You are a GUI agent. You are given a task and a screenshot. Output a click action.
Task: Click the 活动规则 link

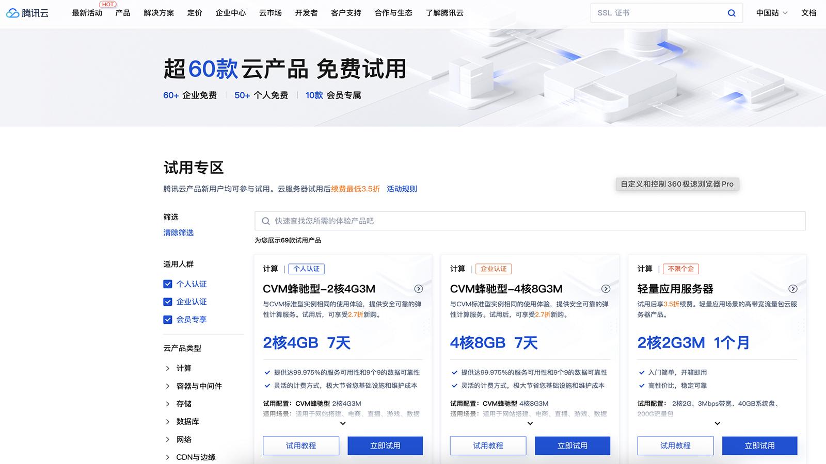tap(402, 189)
